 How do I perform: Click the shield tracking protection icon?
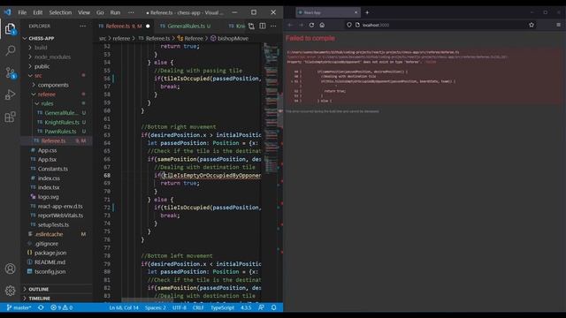349,25
